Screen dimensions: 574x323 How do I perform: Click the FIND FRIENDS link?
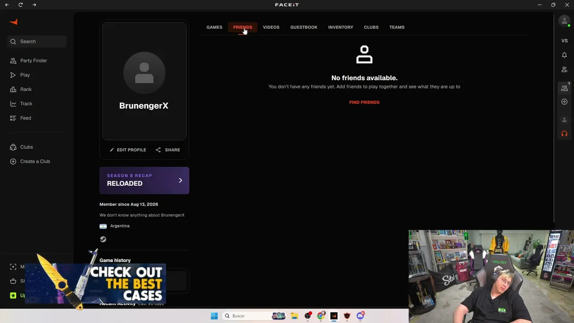[x=364, y=102]
